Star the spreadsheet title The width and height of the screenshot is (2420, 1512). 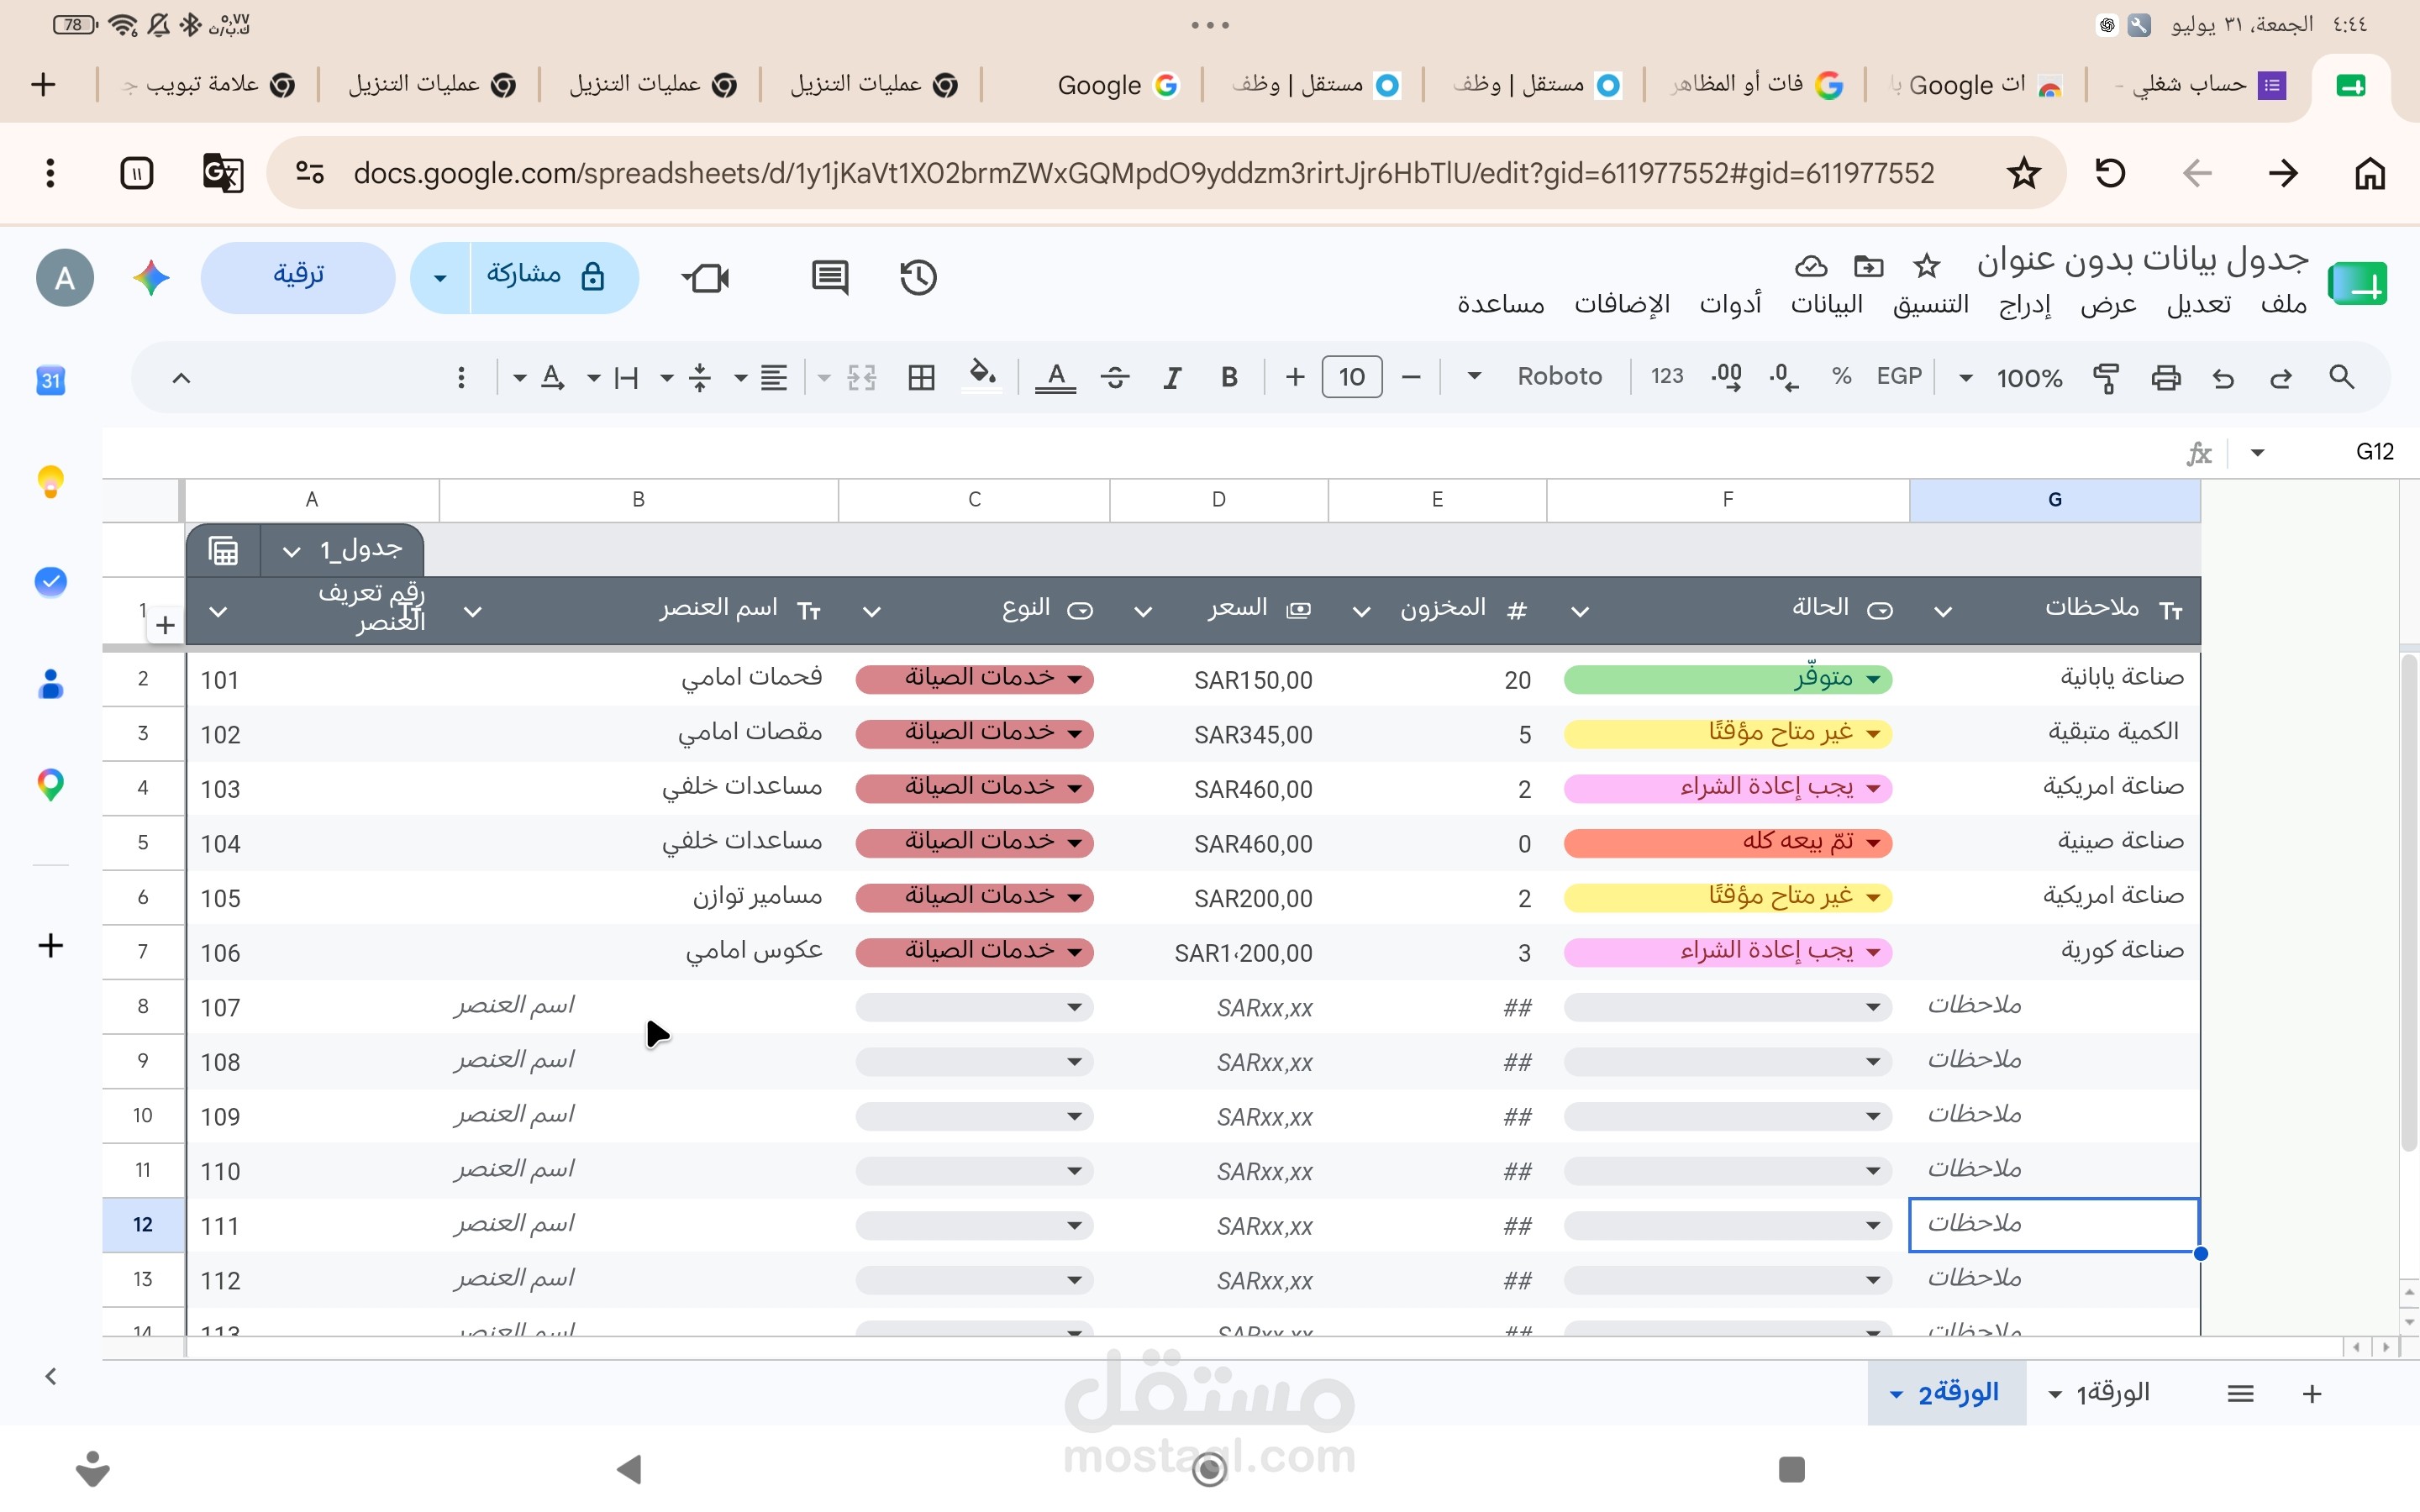[1926, 265]
